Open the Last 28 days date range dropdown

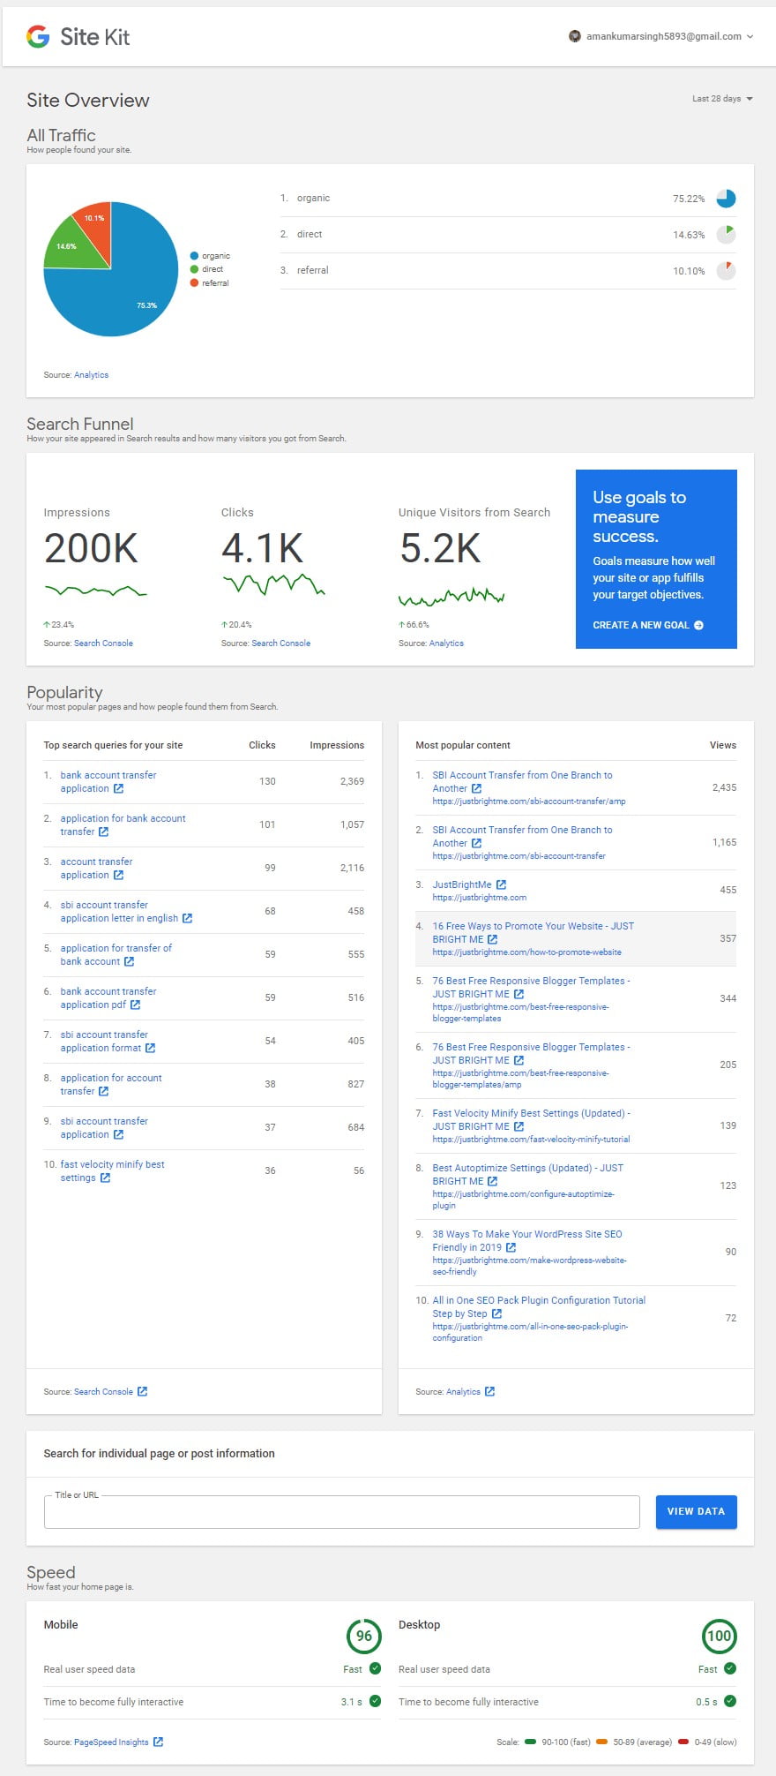(x=722, y=99)
